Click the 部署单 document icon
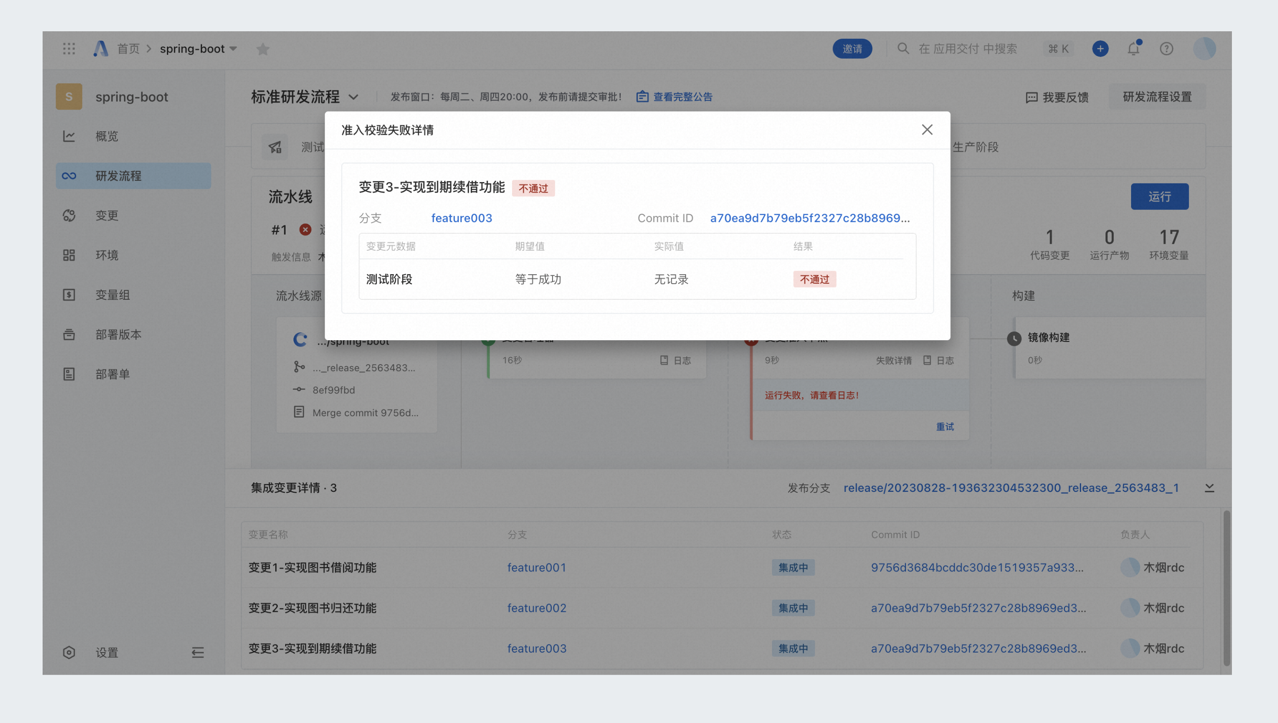Viewport: 1278px width, 723px height. click(69, 374)
